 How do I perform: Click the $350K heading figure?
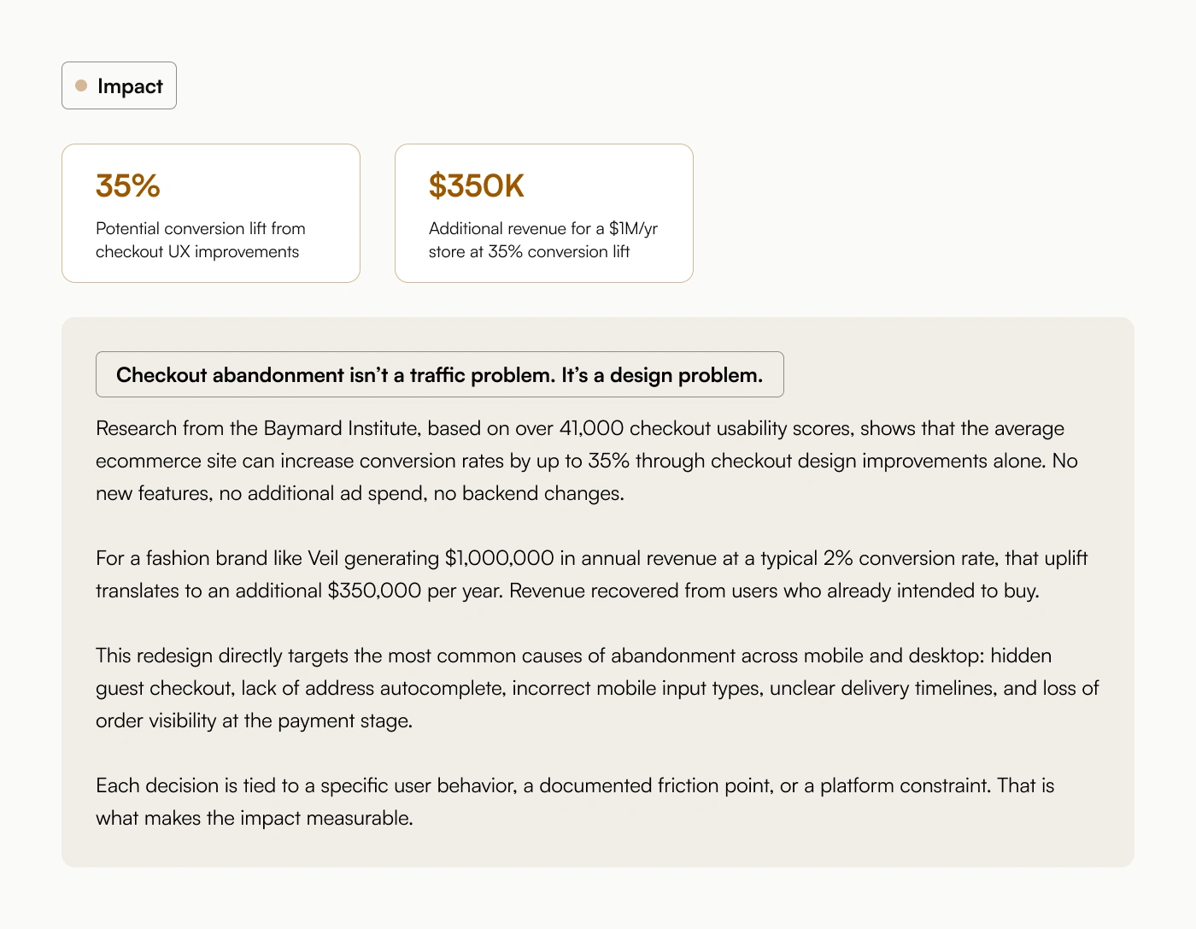point(477,185)
